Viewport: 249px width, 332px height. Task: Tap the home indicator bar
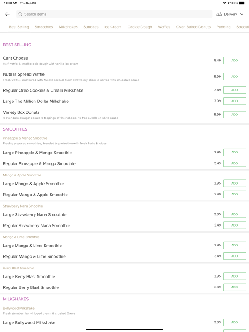tap(124, 329)
